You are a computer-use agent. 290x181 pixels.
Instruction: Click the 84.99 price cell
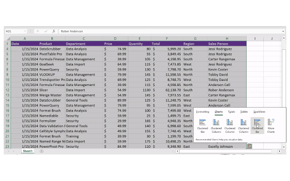click(x=115, y=146)
